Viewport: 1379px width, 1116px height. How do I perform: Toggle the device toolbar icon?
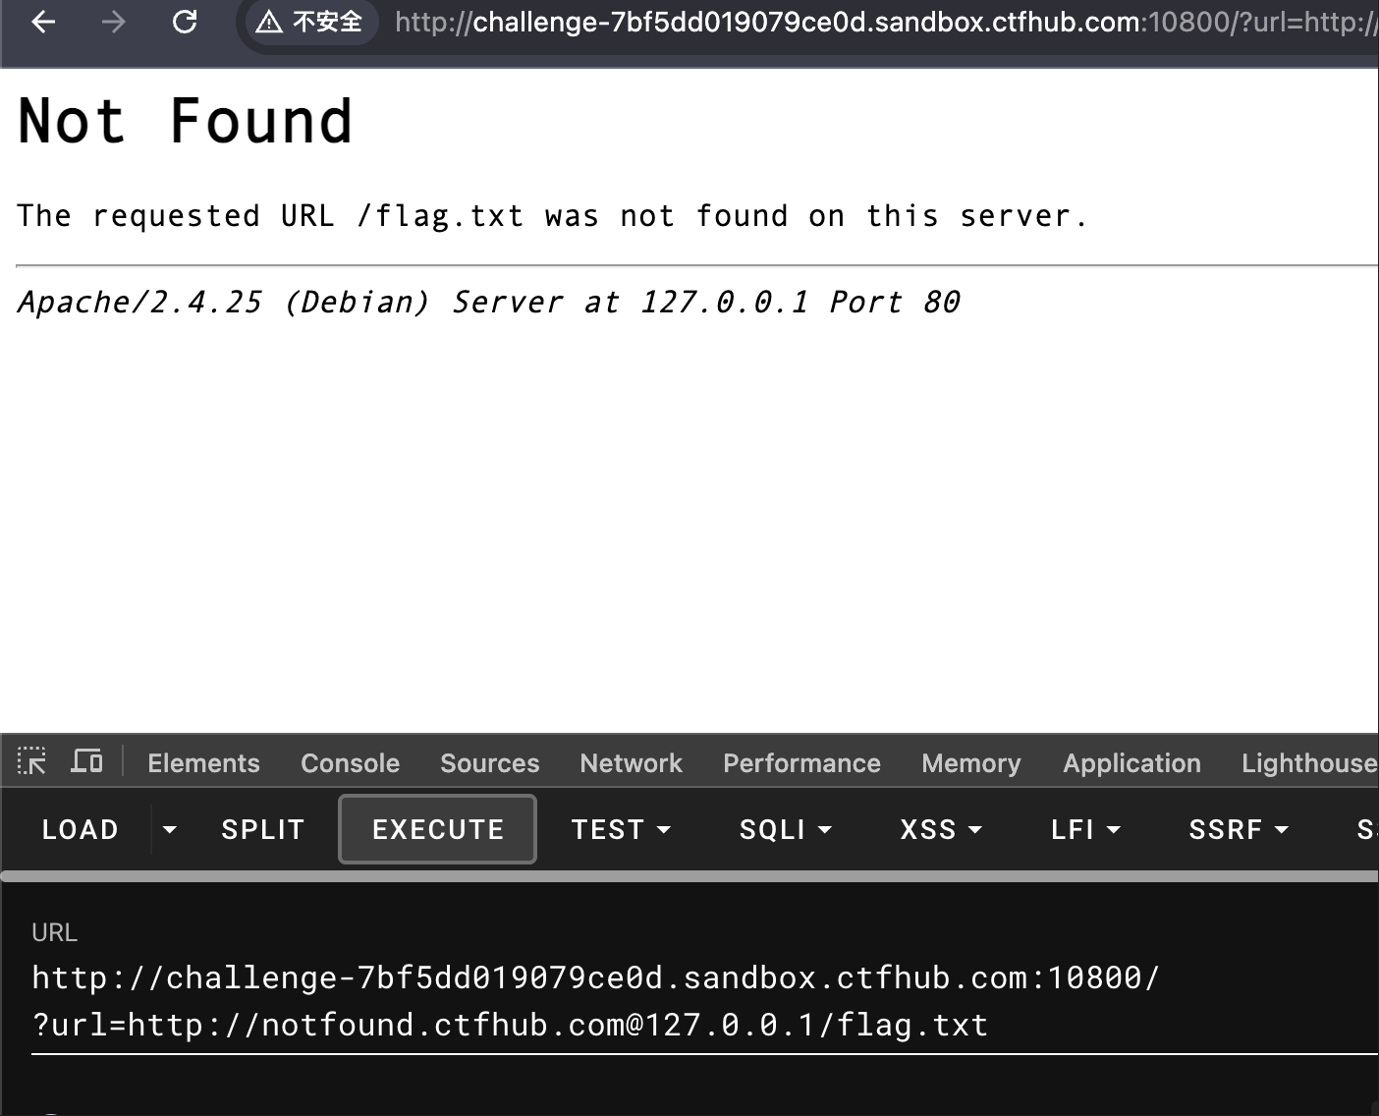coord(86,761)
